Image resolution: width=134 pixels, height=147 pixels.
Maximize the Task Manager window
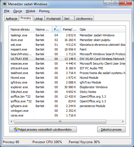pyautogui.click(x=115, y=3)
